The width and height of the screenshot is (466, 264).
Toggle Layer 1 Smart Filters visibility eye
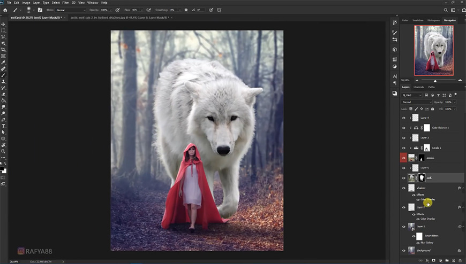point(414,236)
